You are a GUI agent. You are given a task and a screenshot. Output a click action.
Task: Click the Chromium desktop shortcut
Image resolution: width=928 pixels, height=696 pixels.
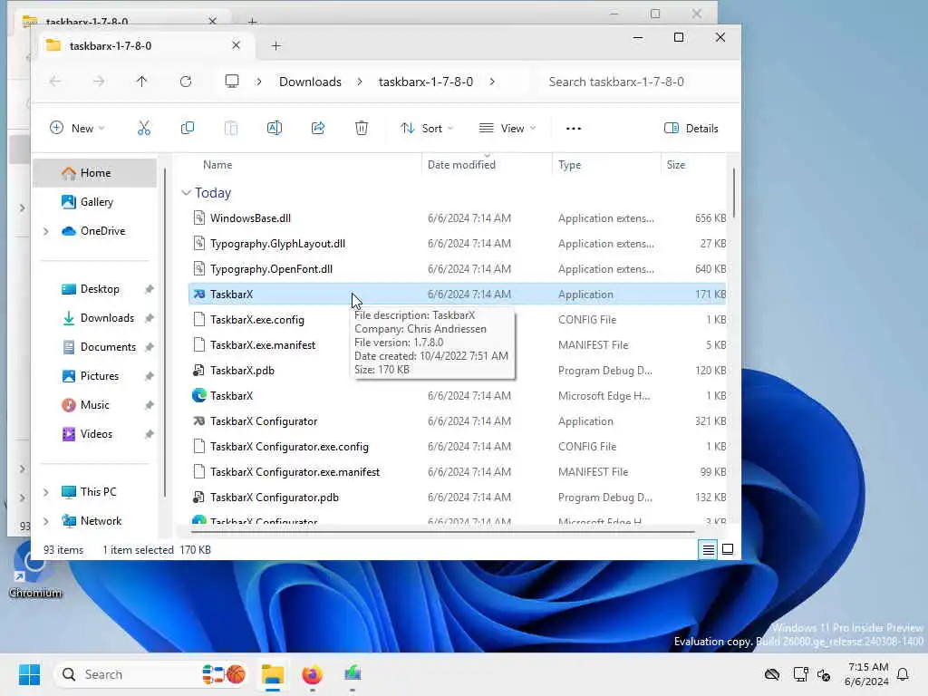[x=34, y=571]
